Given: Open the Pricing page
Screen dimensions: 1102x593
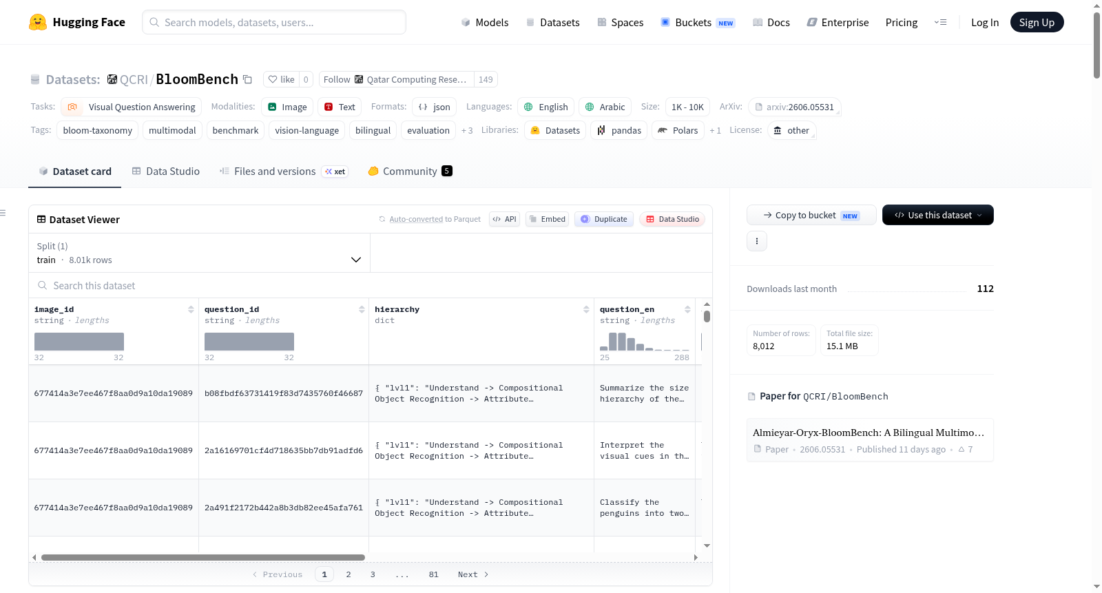Looking at the screenshot, I should pyautogui.click(x=902, y=22).
